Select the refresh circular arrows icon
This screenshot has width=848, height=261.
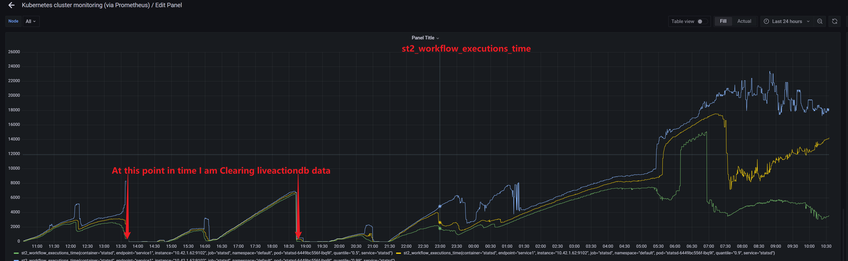pos(835,21)
